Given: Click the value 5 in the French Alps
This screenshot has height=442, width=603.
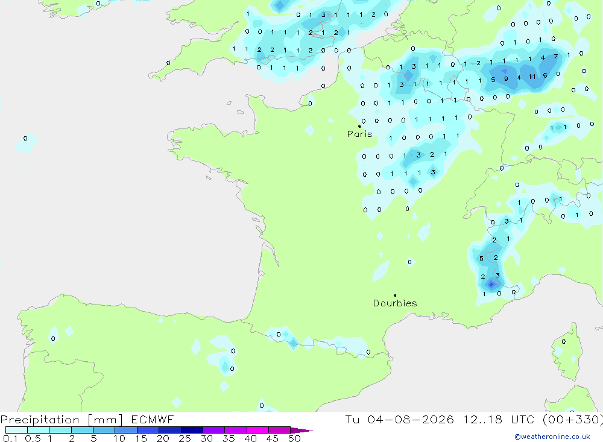Looking at the screenshot, I should 481,259.
